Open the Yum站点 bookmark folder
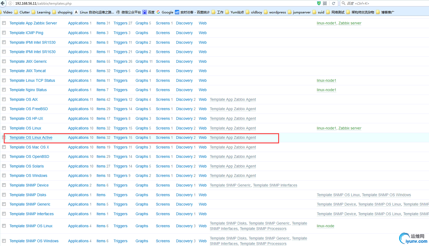429x246 pixels. click(235, 12)
